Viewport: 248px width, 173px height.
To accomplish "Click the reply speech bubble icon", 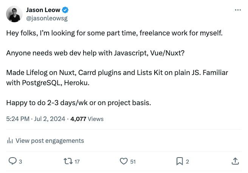I will [x=12, y=161].
